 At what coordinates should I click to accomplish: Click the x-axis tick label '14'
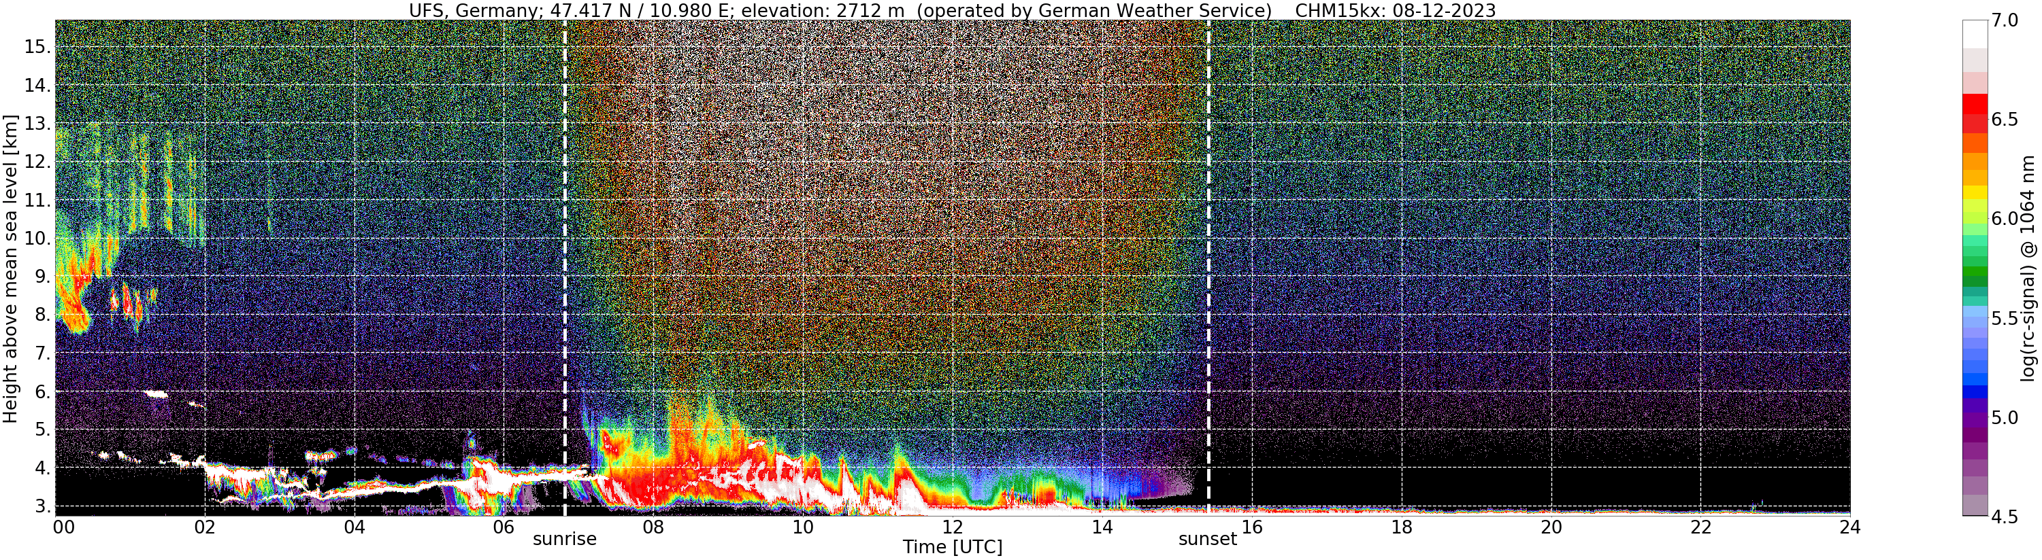pos(1102,527)
